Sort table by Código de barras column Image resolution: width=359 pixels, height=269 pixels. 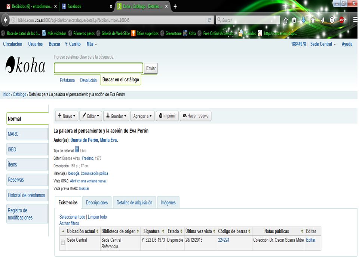234,231
